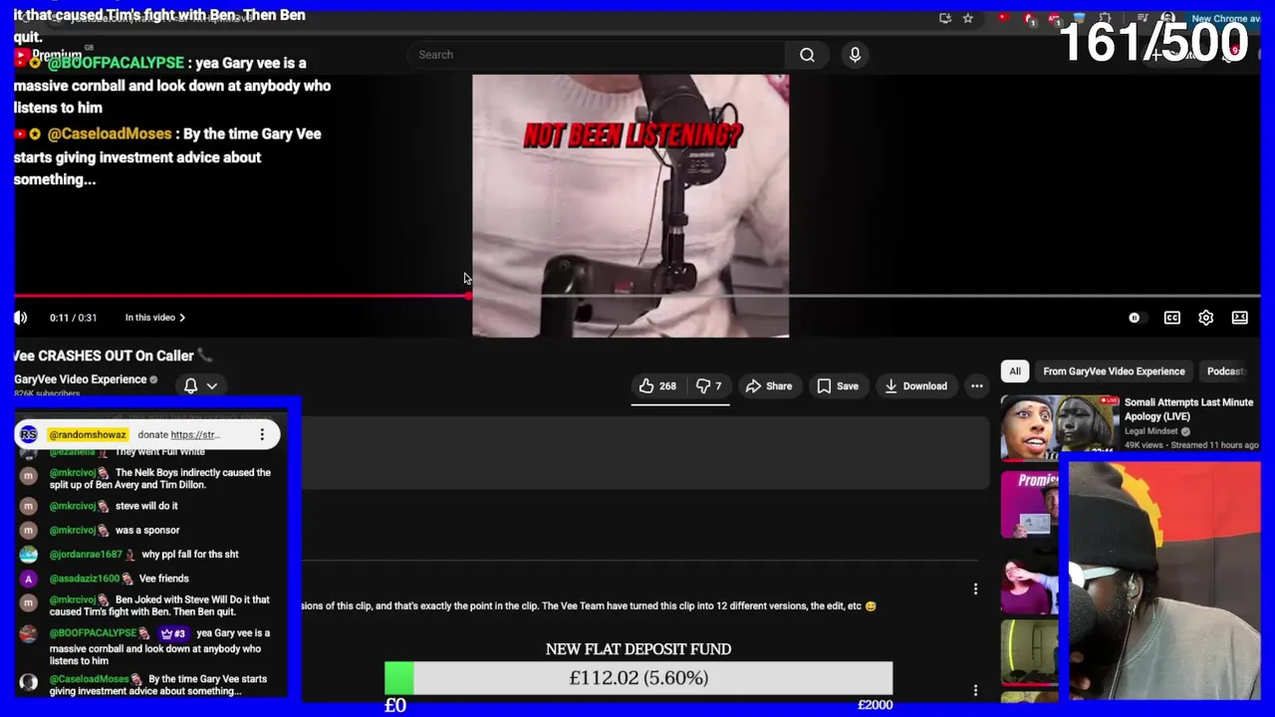1275x717 pixels.
Task: Open the Chrome media controls icon
Action: click(x=1142, y=18)
